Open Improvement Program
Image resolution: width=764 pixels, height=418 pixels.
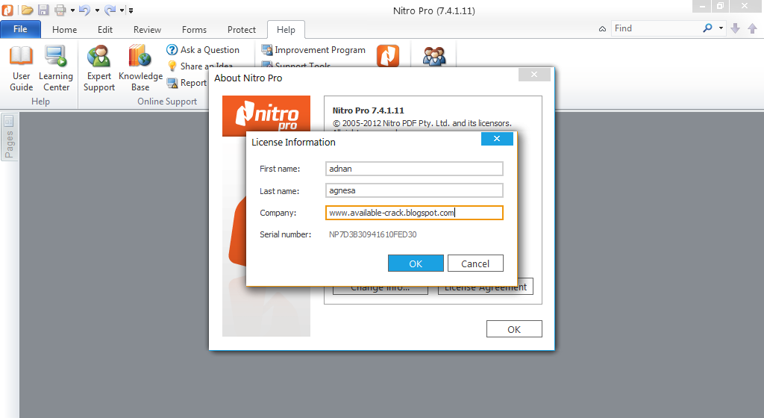[x=313, y=50]
